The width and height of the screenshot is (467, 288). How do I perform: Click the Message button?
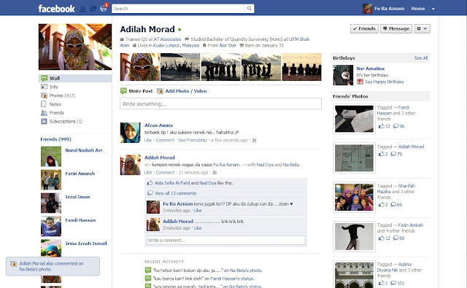[x=396, y=28]
